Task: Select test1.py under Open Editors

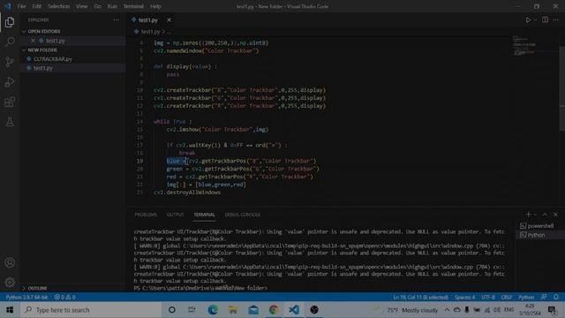Action: (55, 41)
